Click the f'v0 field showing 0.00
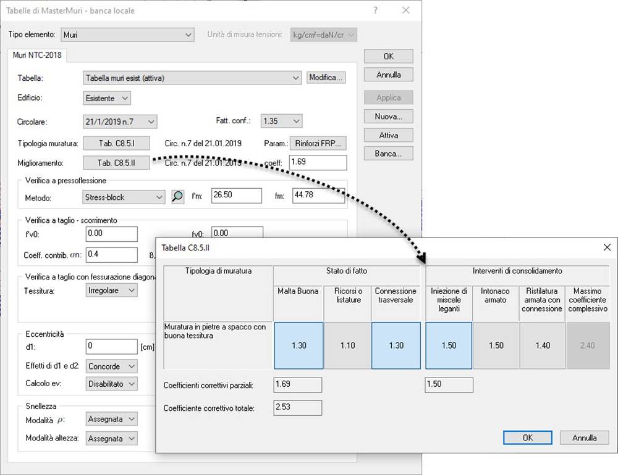 111,234
